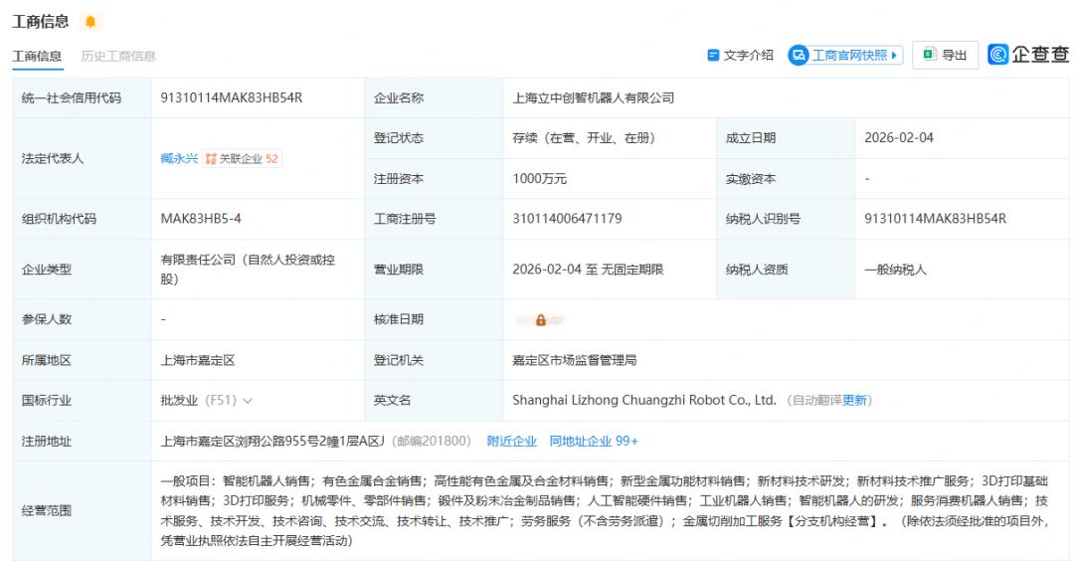The image size is (1074, 561).
Task: Click the 法定代表人 label cell
Action: 83,158
